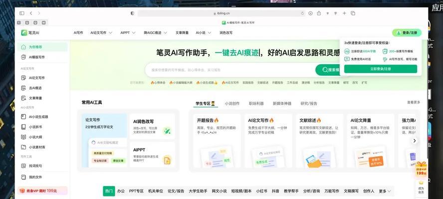The image size is (443, 199).
Task: Click the Safari share icon
Action: 319,13
